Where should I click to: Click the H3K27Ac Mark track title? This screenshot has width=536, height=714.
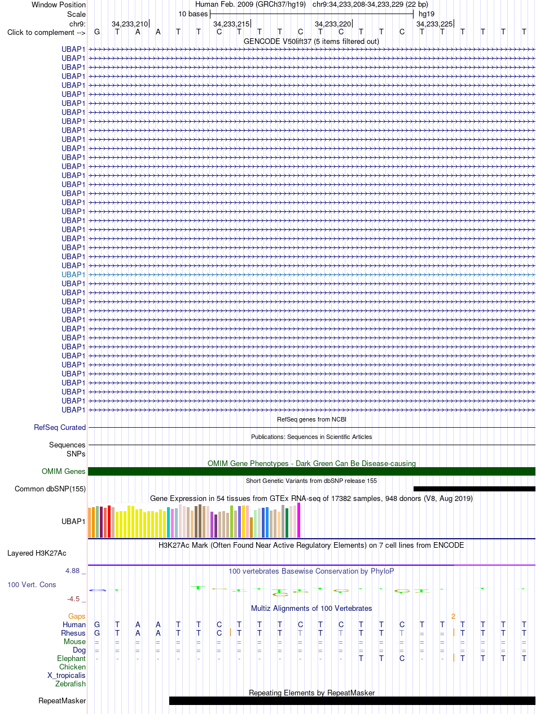(311, 546)
